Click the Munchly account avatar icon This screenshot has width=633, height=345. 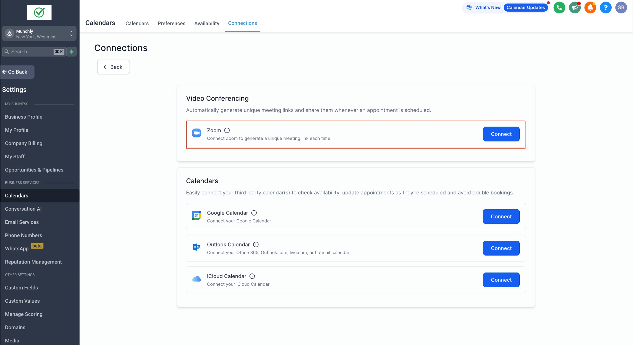coord(9,34)
